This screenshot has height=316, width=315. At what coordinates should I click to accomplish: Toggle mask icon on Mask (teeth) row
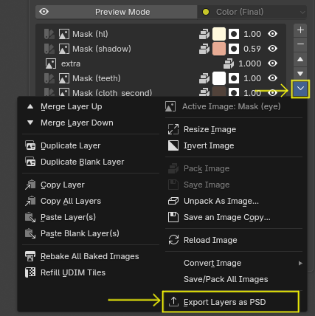[x=234, y=78]
